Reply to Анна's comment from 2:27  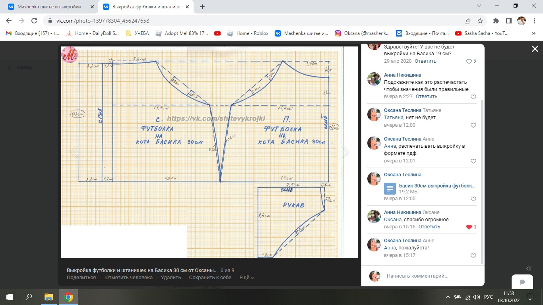coord(427,97)
